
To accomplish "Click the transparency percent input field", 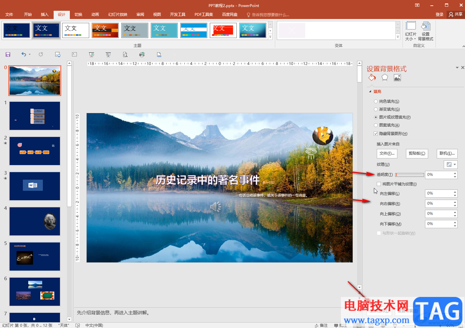I will 439,175.
